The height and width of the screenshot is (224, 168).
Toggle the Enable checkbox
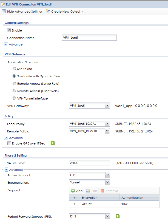click(x=9, y=30)
